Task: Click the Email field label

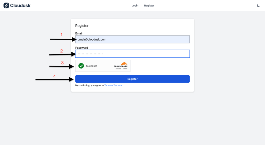Action: tap(79, 33)
